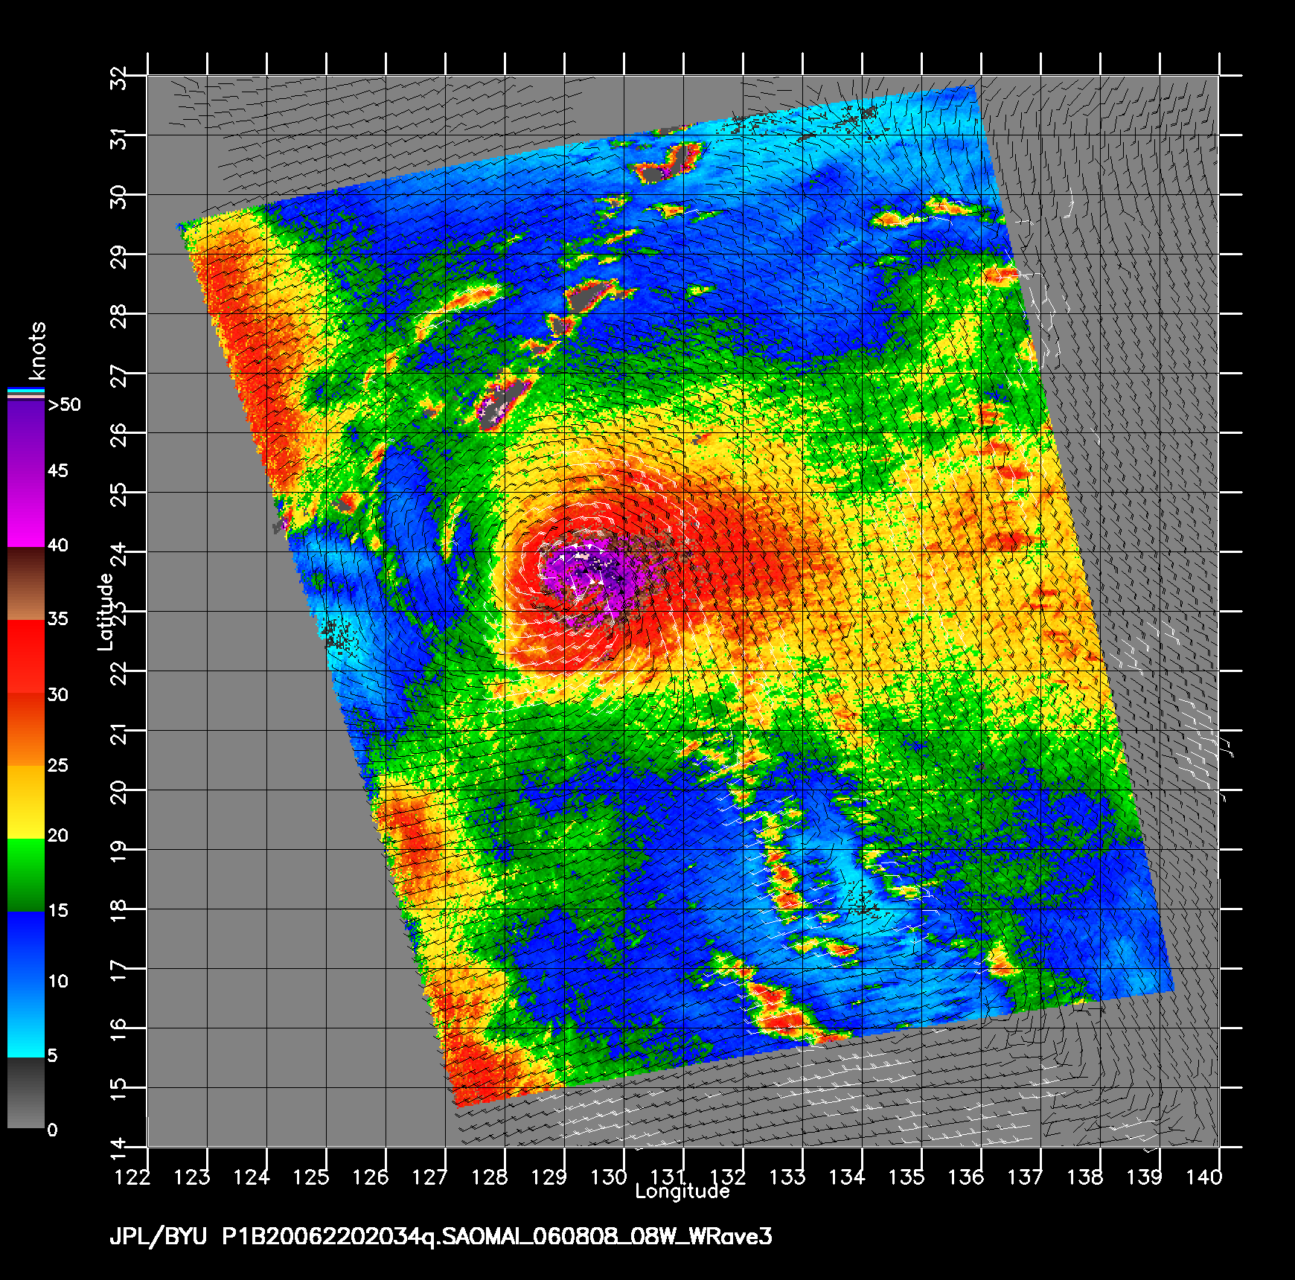Click the longitude tick label 134
Screen dimensions: 1295x1280
847,1177
